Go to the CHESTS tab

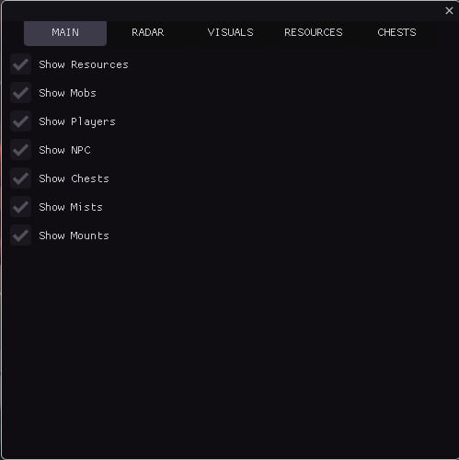click(x=396, y=33)
